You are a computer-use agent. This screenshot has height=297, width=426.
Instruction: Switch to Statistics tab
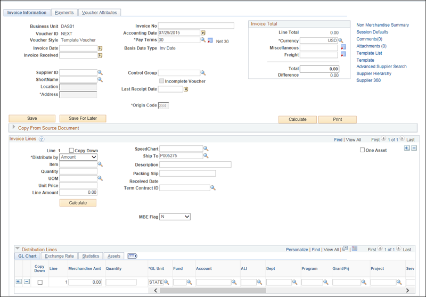[x=91, y=256]
